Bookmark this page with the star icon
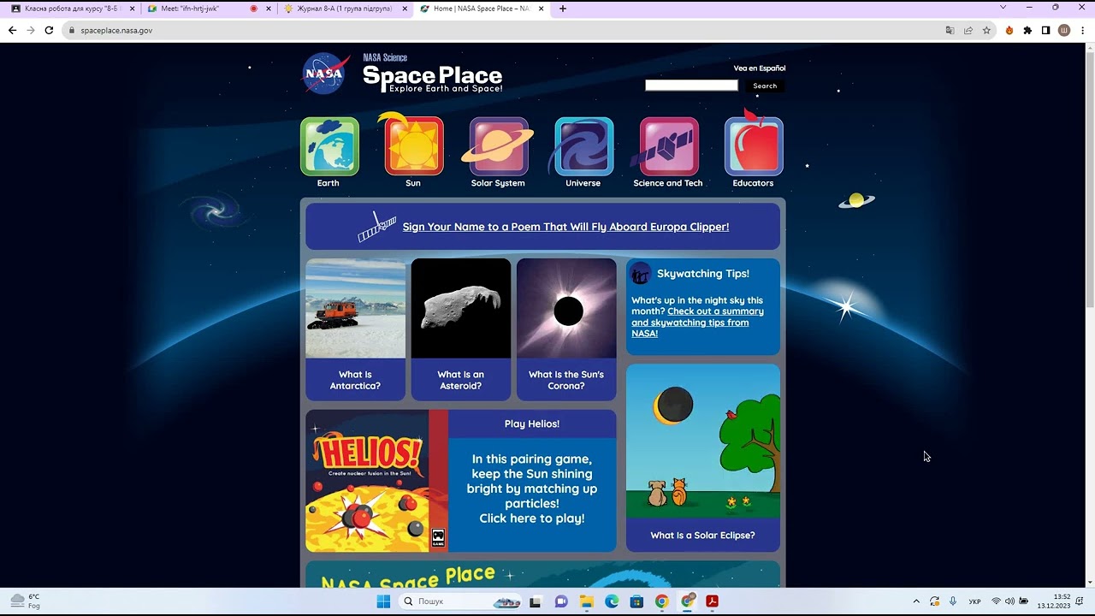1095x616 pixels. coord(986,30)
